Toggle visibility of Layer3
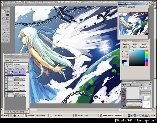This screenshot has height=123, width=157. (6, 89)
